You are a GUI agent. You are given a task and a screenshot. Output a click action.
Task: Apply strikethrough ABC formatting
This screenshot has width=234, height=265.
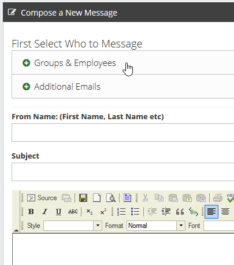pos(73,212)
